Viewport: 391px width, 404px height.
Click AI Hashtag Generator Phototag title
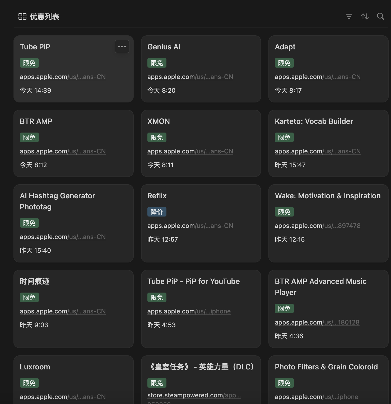57,201
